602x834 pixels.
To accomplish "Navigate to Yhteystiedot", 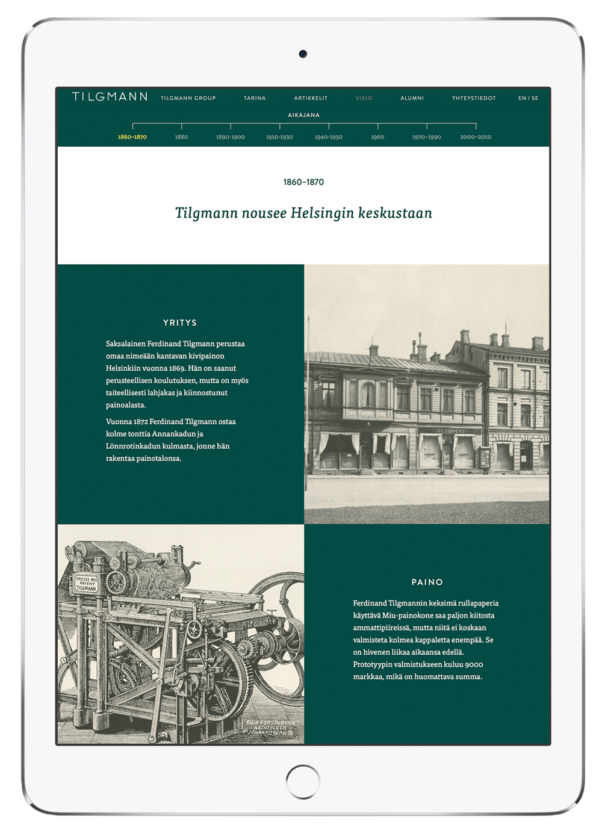I will [x=474, y=98].
